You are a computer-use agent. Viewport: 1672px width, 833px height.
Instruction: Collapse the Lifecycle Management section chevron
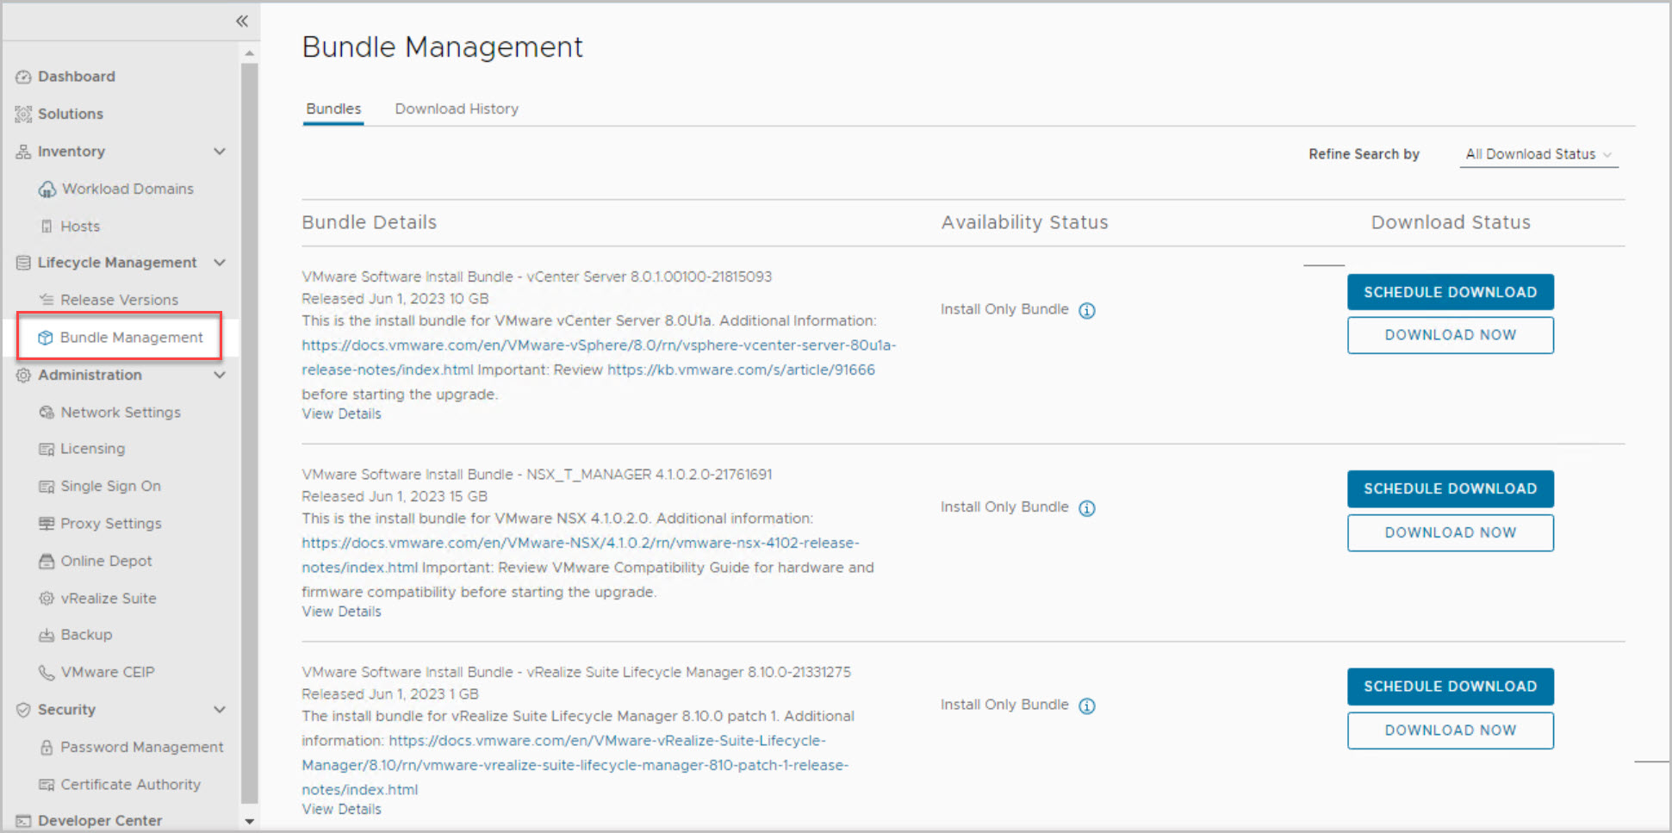(x=220, y=263)
